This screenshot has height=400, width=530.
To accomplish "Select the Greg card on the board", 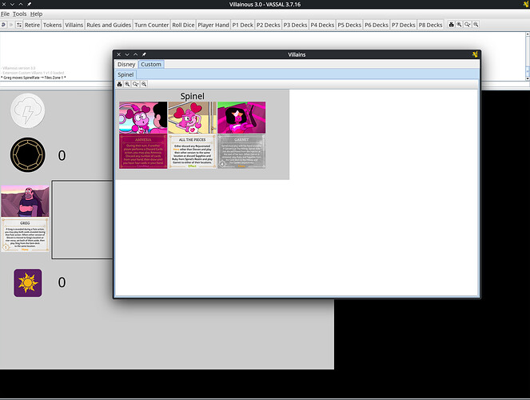I will click(25, 218).
